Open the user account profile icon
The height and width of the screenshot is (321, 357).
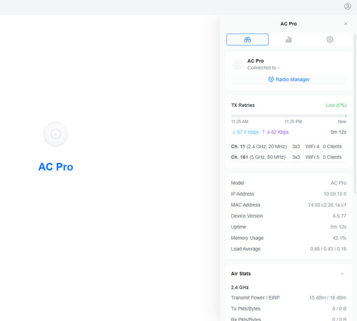tap(347, 6)
